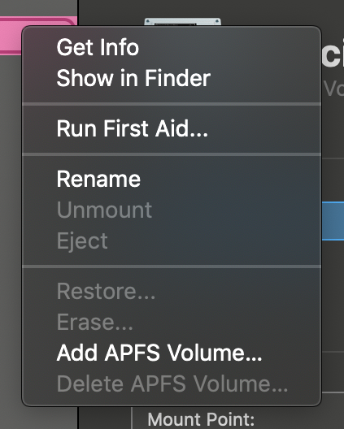Viewport: 344px width, 429px height.
Task: Select Show in Finder menu entry
Action: [133, 78]
